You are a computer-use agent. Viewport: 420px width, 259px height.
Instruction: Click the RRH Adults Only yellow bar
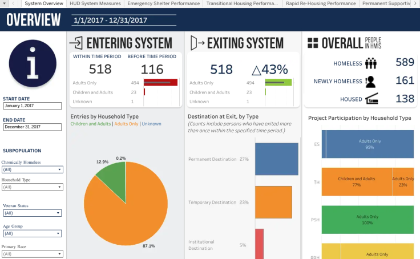377,251
